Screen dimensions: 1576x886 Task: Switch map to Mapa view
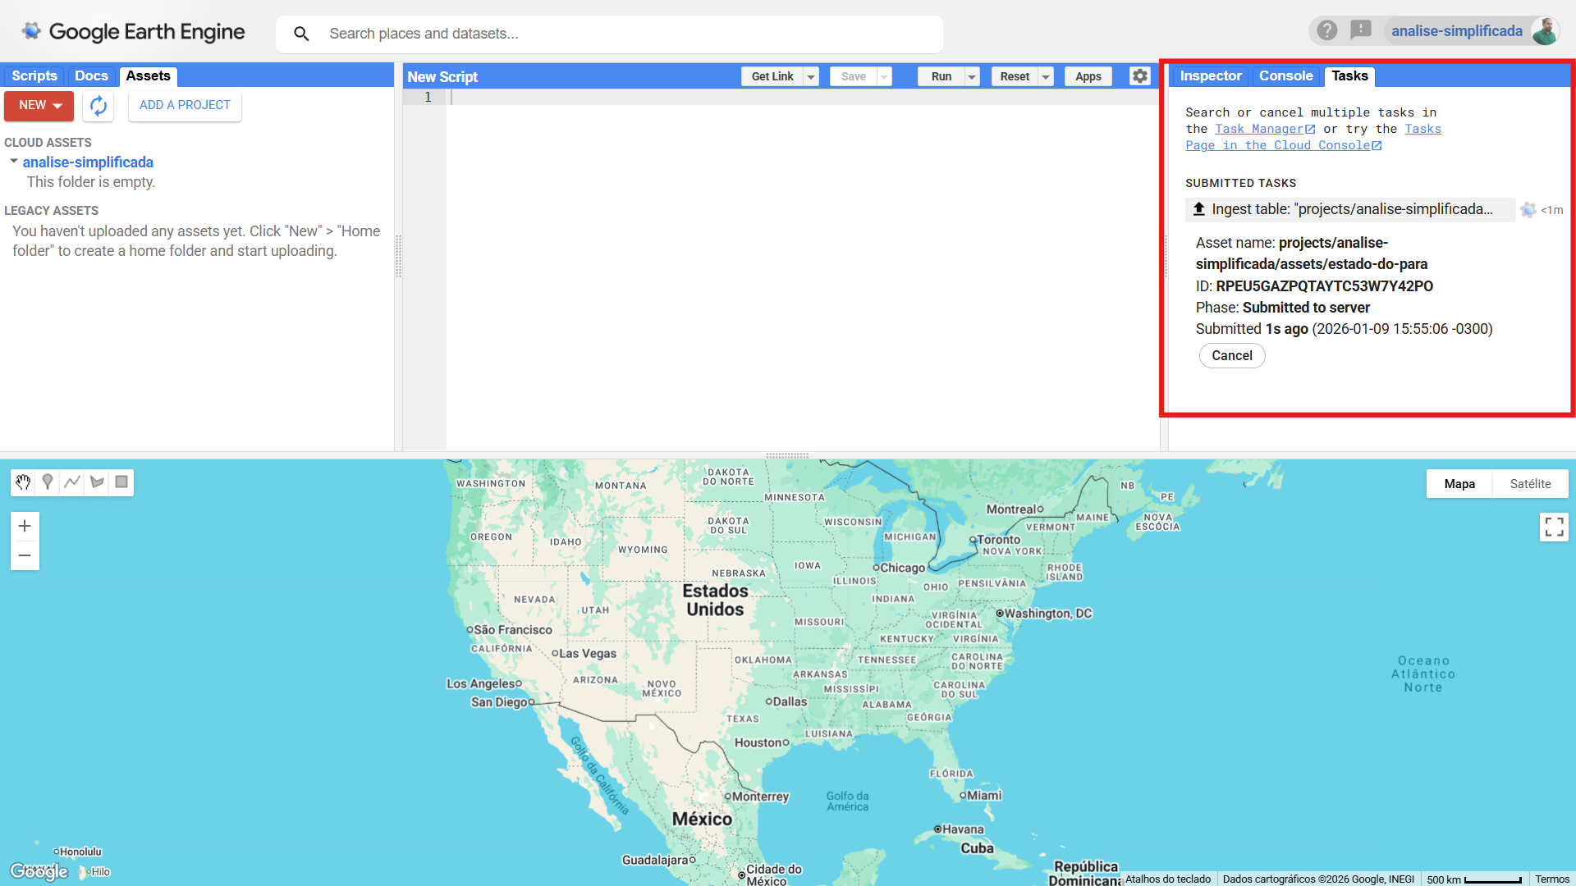point(1459,484)
